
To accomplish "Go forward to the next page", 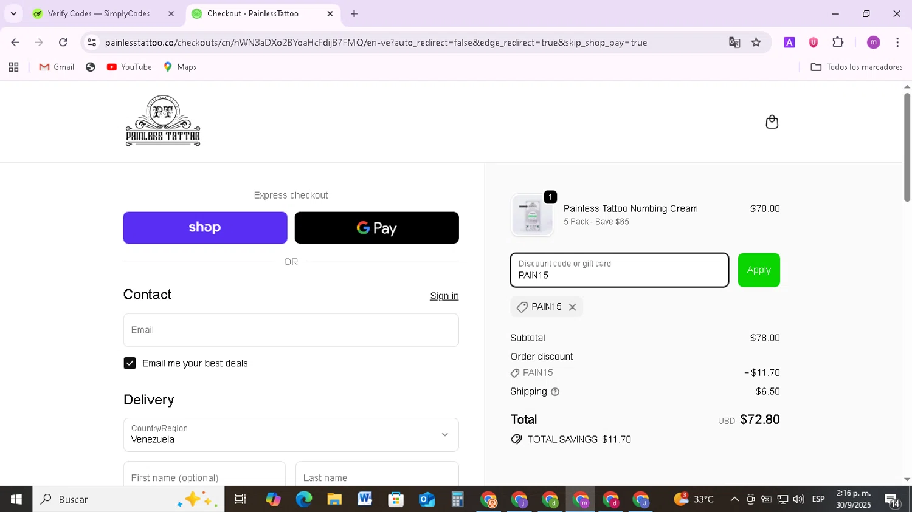I will pos(39,43).
